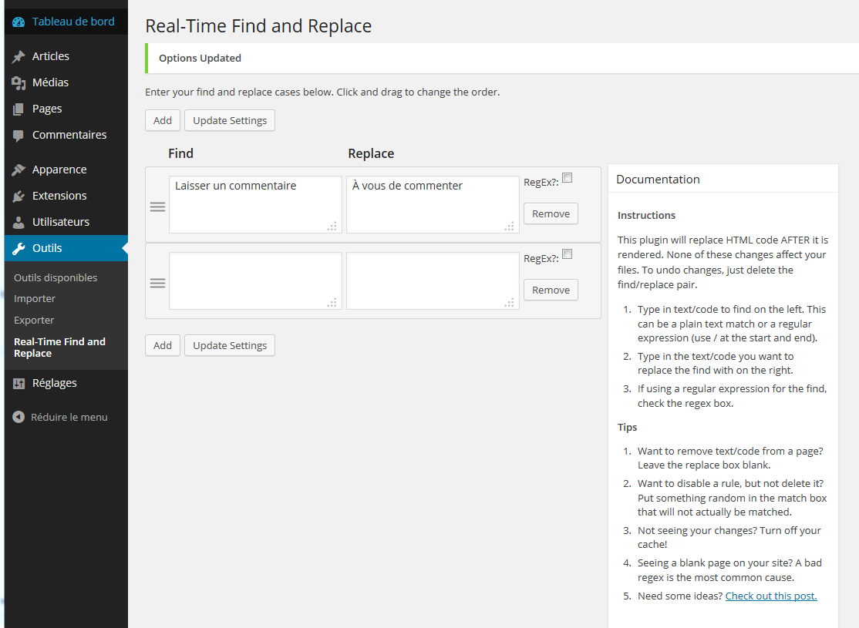The height and width of the screenshot is (628, 859).
Task: Click resize grip of empty Find textarea
Action: (x=332, y=302)
